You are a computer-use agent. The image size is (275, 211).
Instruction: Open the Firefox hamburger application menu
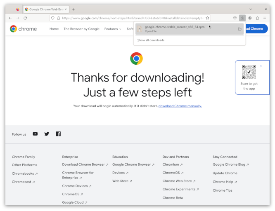click(x=265, y=18)
